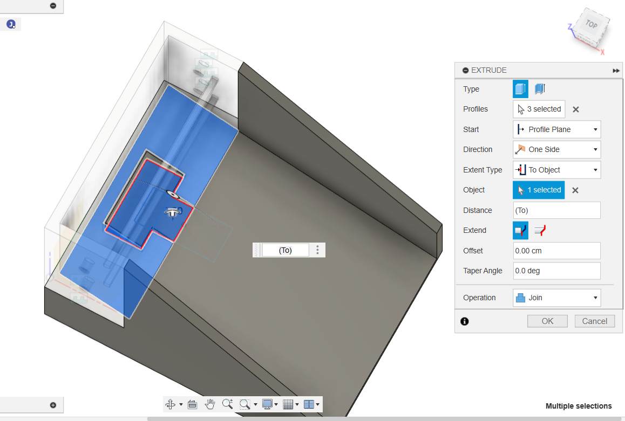Open the Orbit tool dropdown arrow
The image size is (625, 421).
(181, 405)
